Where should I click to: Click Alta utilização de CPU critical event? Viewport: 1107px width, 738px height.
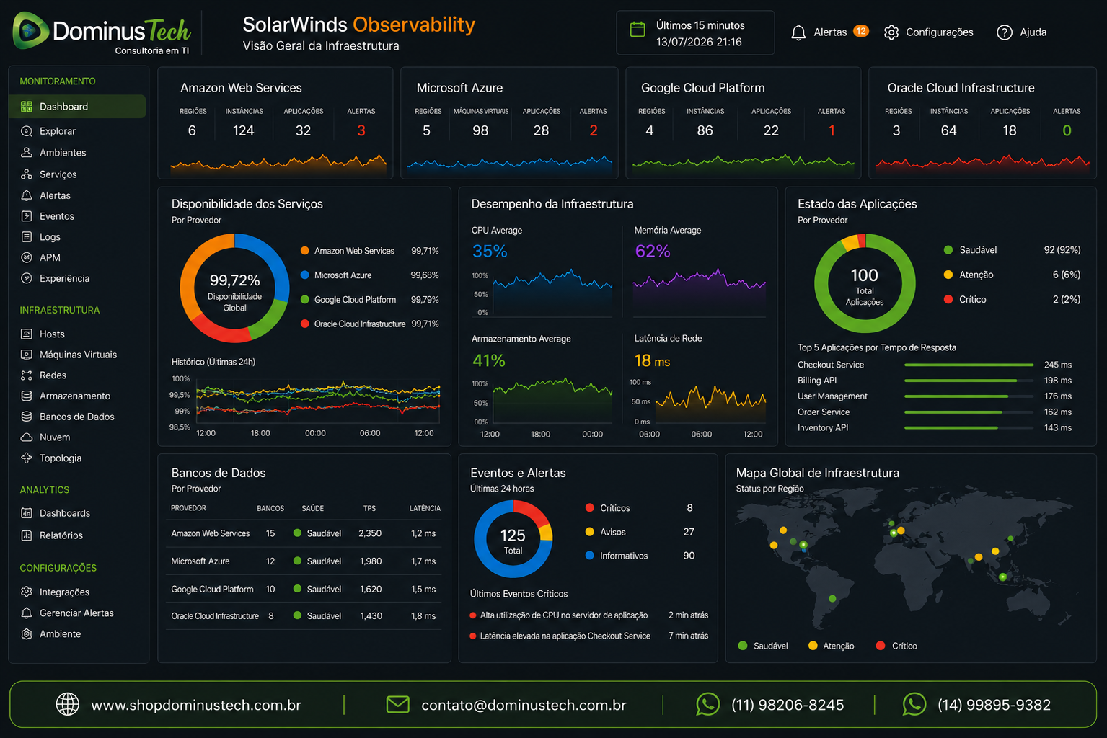coord(564,615)
